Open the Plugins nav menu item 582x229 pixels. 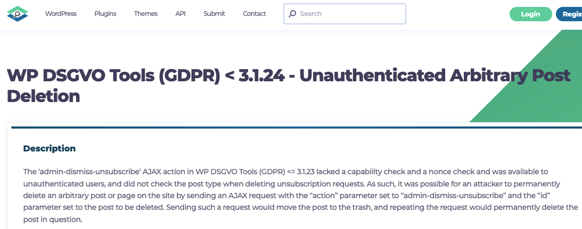[105, 14]
